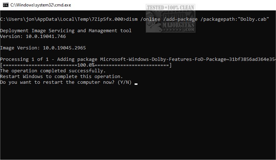Click the /add-package argument in the command
This screenshot has width=276, height=160.
[180, 19]
